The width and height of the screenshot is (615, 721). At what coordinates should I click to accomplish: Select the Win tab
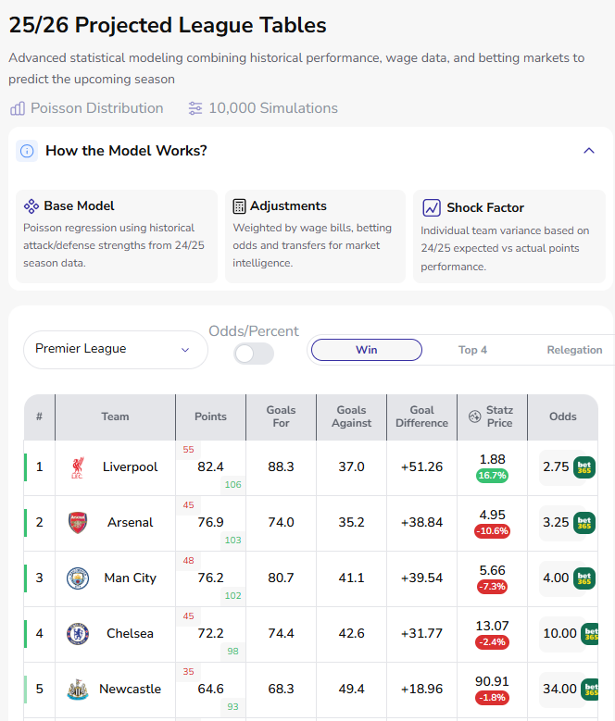[x=367, y=350]
